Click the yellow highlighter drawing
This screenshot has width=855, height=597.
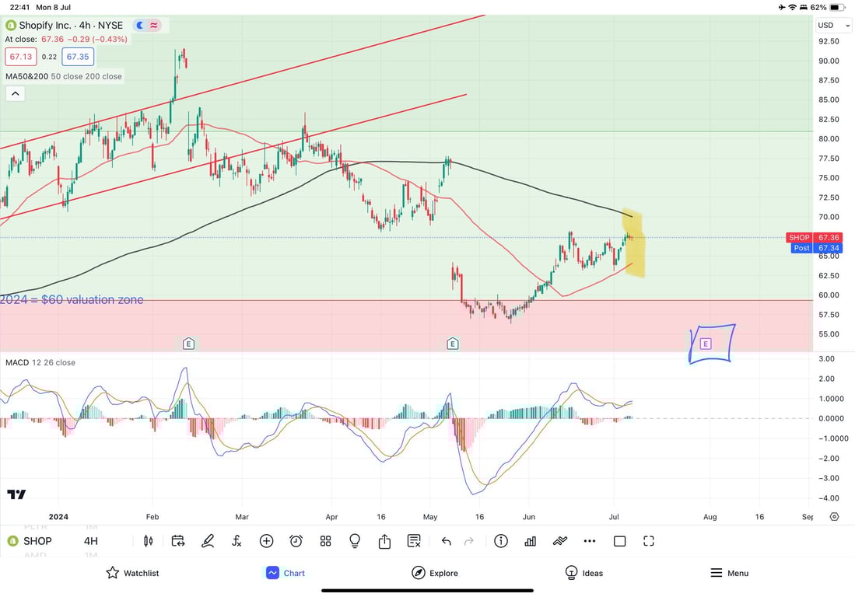[634, 243]
